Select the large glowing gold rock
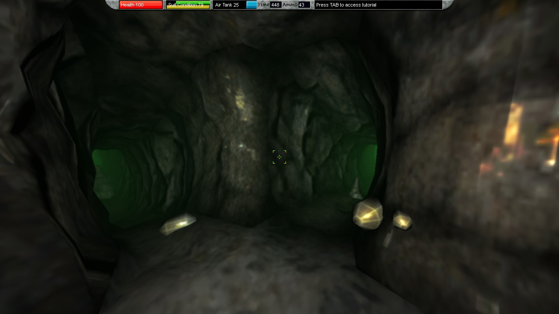The height and width of the screenshot is (314, 559). click(x=368, y=213)
